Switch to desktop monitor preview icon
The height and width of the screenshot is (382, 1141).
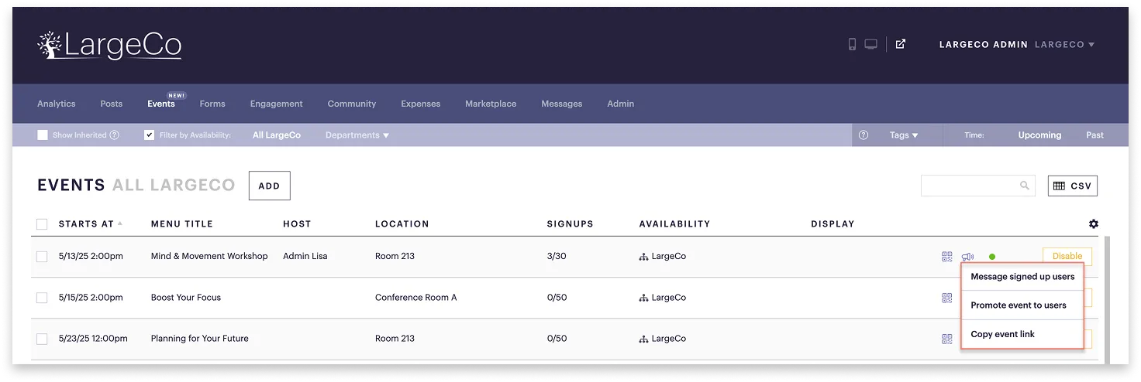(871, 44)
